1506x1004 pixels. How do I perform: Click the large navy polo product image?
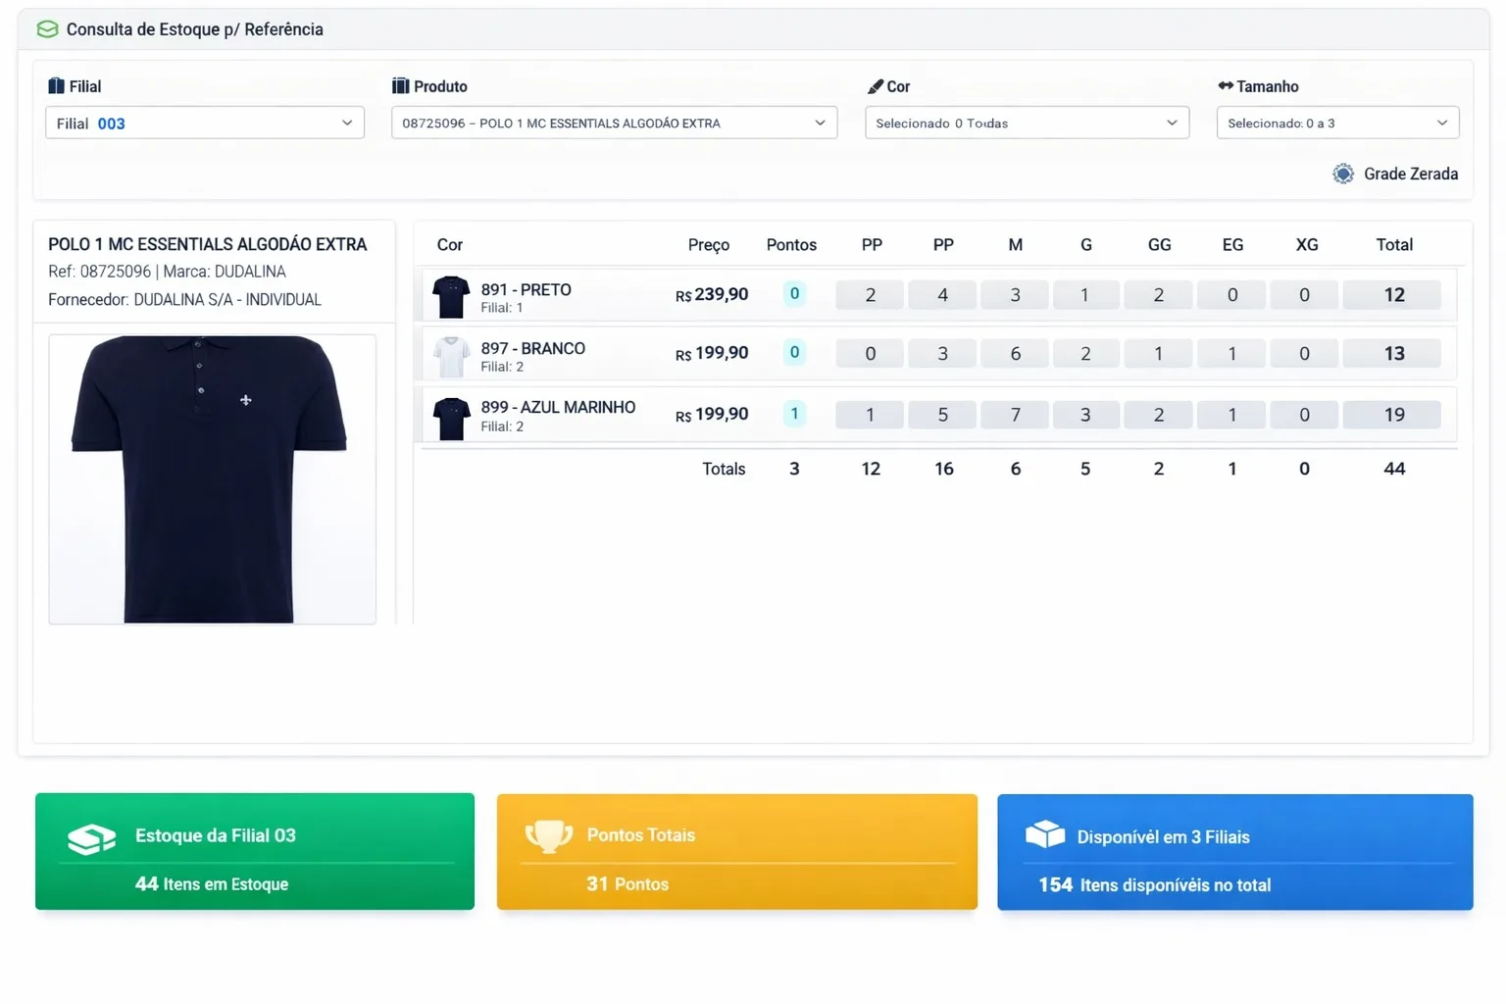click(212, 478)
